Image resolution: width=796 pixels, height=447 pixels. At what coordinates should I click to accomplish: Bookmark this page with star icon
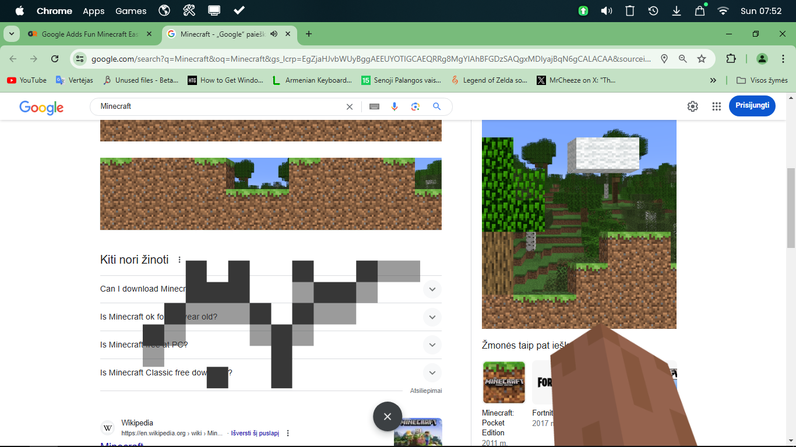(702, 59)
